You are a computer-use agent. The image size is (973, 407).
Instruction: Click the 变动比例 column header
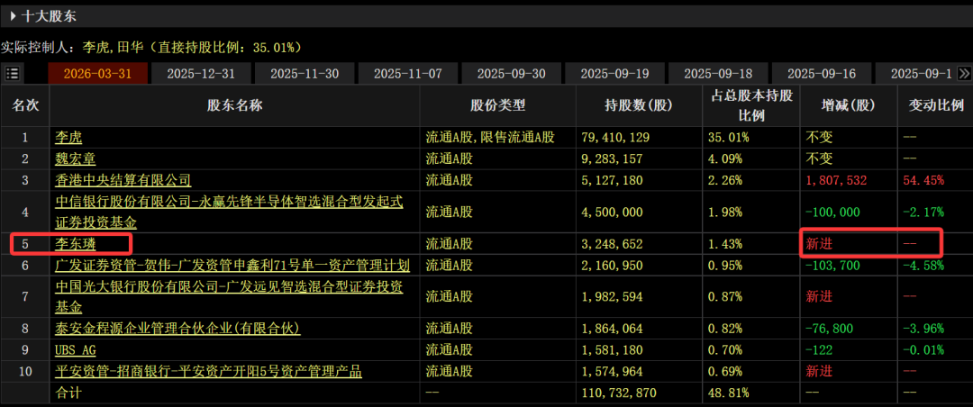point(936,104)
